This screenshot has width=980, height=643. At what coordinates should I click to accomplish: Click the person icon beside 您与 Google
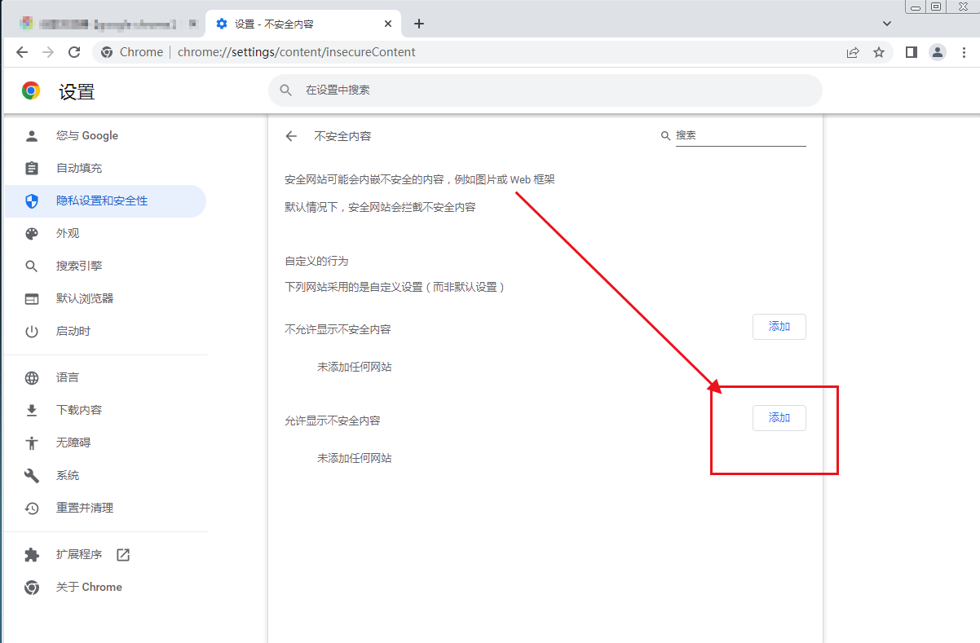click(32, 135)
